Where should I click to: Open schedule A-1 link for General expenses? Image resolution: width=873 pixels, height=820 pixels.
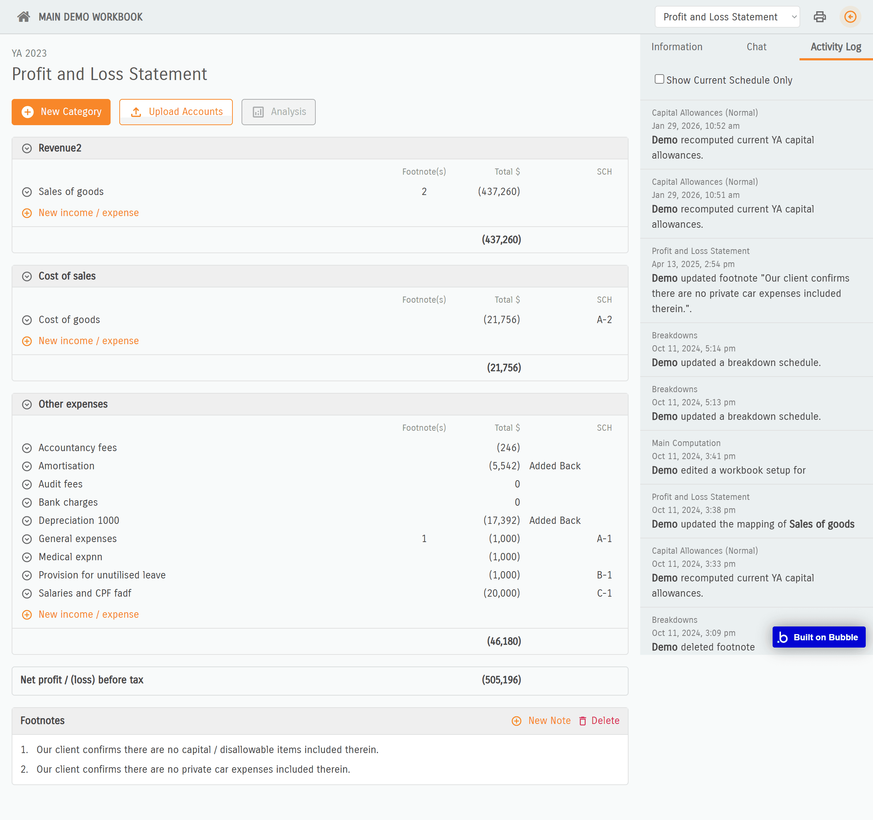(x=604, y=538)
